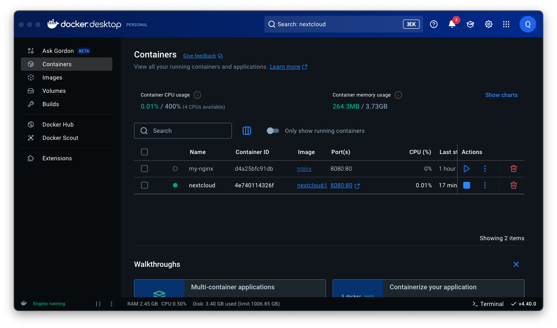
Task: Open the nginx image link
Action: pyautogui.click(x=304, y=169)
